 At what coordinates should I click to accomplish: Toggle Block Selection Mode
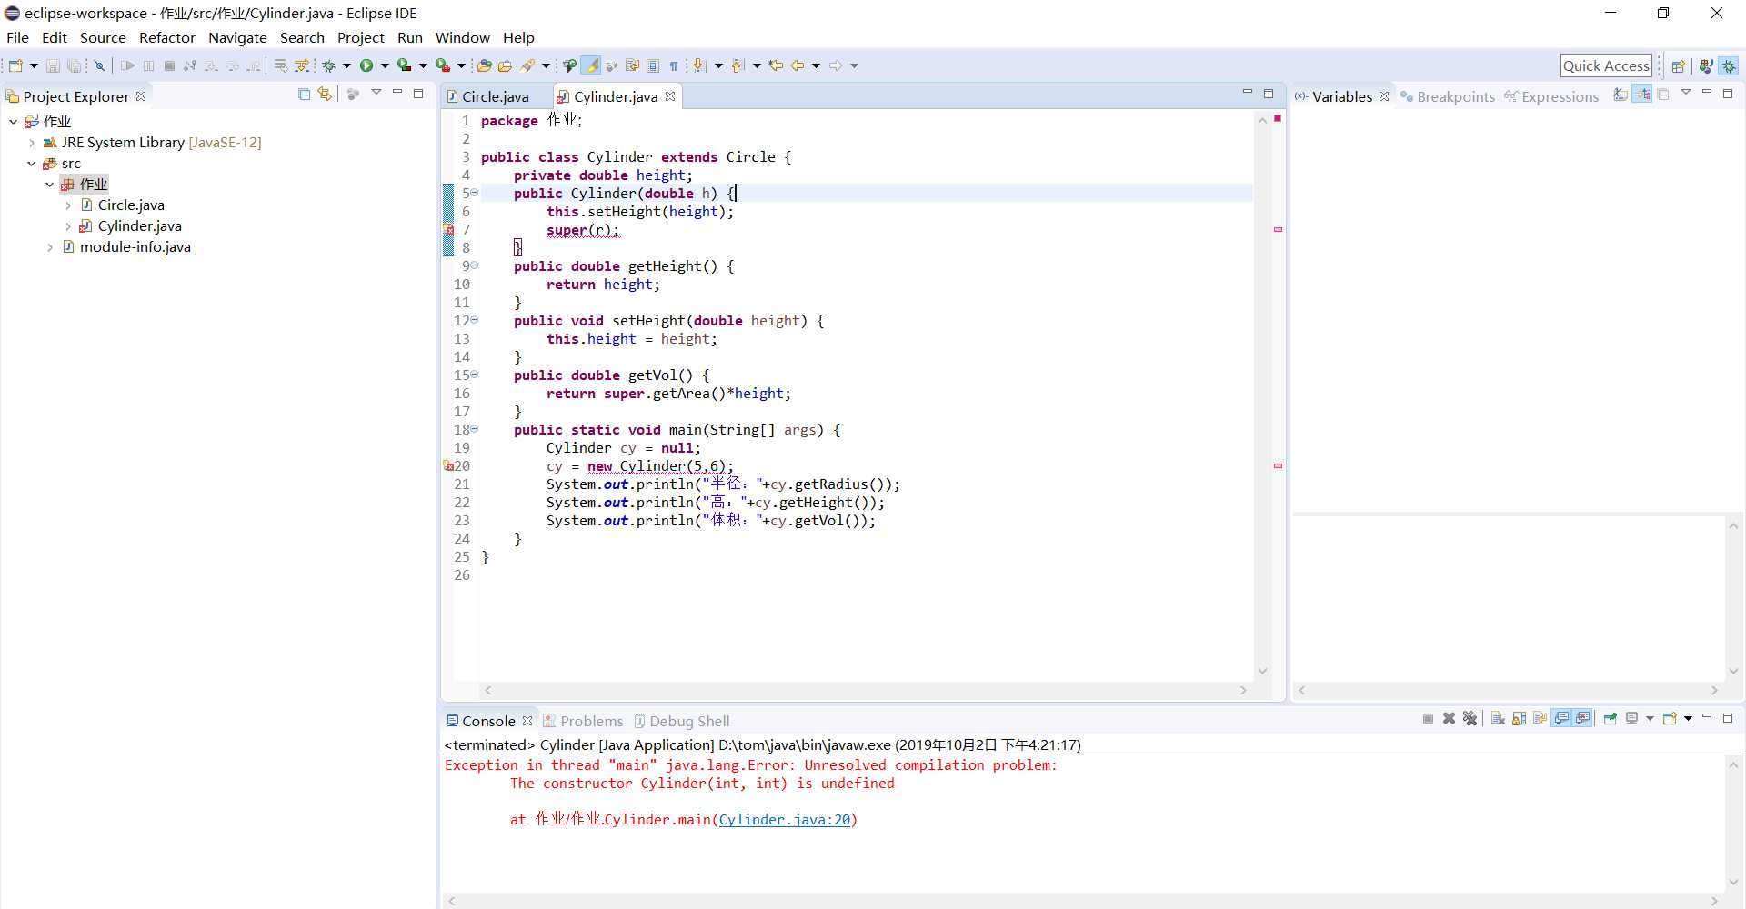tap(653, 65)
